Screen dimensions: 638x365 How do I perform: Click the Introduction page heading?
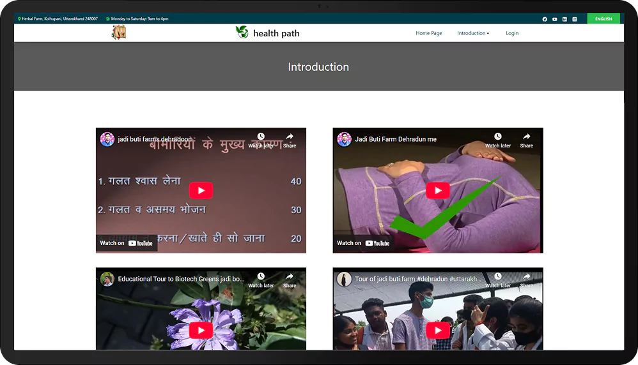click(x=318, y=67)
